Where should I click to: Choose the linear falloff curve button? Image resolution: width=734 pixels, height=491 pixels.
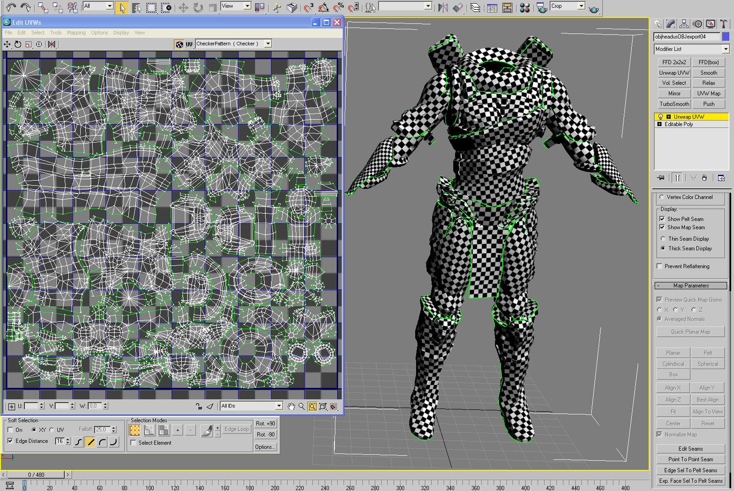[90, 442]
